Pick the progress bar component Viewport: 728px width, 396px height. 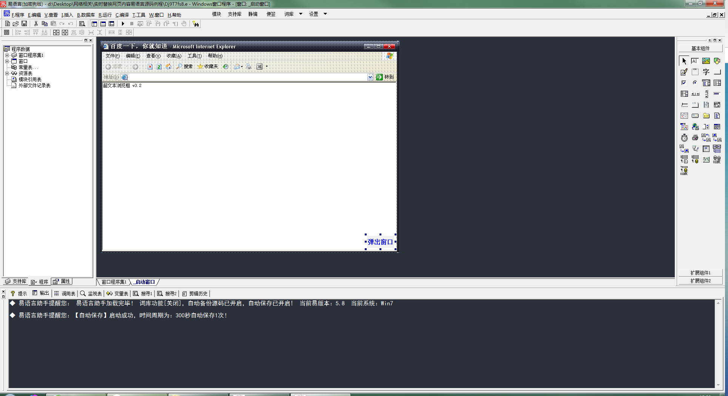(717, 94)
